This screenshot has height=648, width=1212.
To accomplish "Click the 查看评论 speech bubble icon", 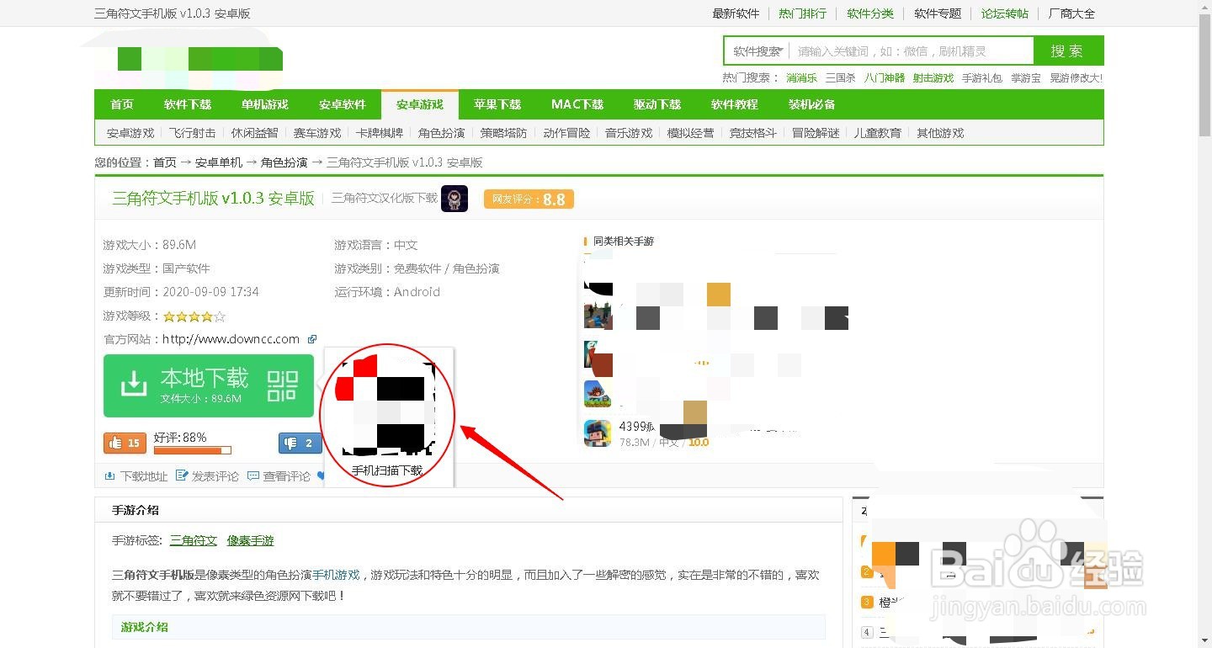I will coord(253,476).
